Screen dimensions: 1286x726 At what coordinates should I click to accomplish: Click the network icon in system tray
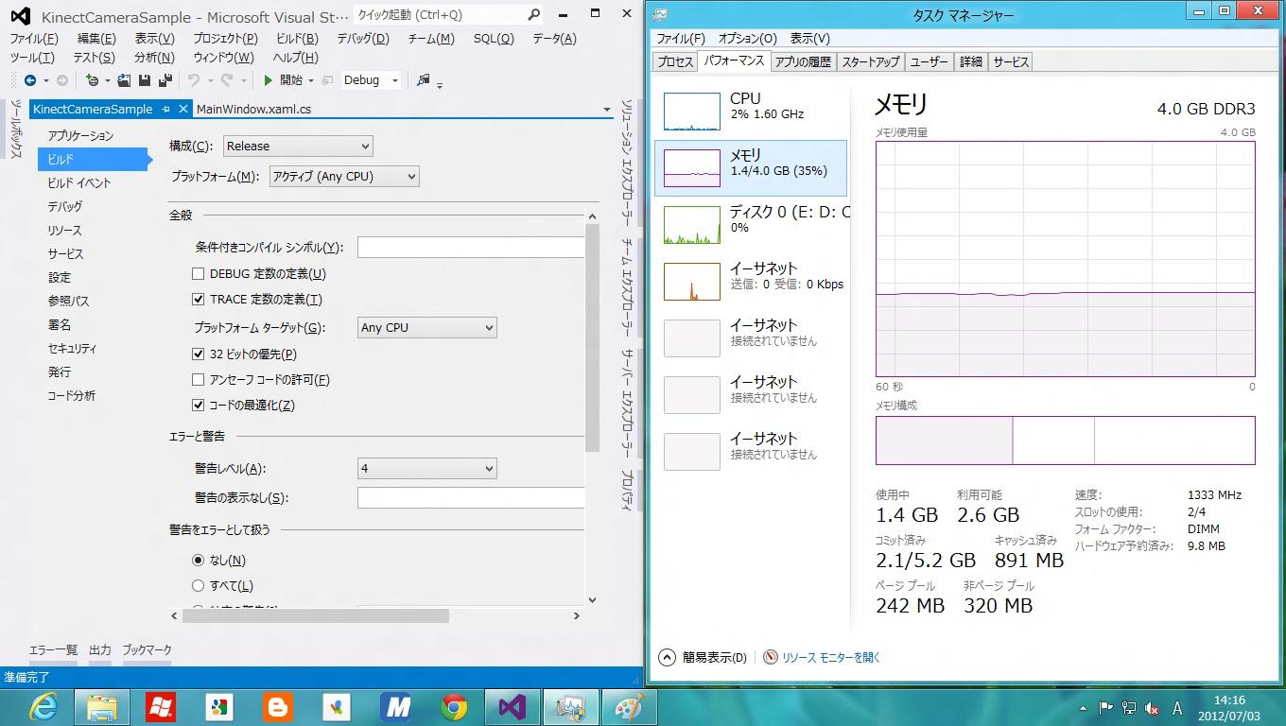[x=1128, y=707]
